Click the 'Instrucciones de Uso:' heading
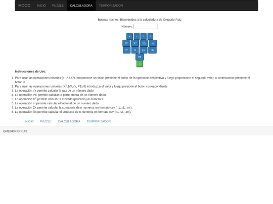Image resolution: width=273 pixels, height=204 pixels. coord(30,72)
